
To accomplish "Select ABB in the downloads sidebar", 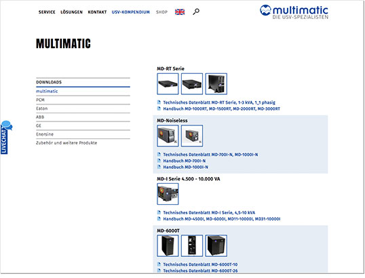I will pos(40,117).
